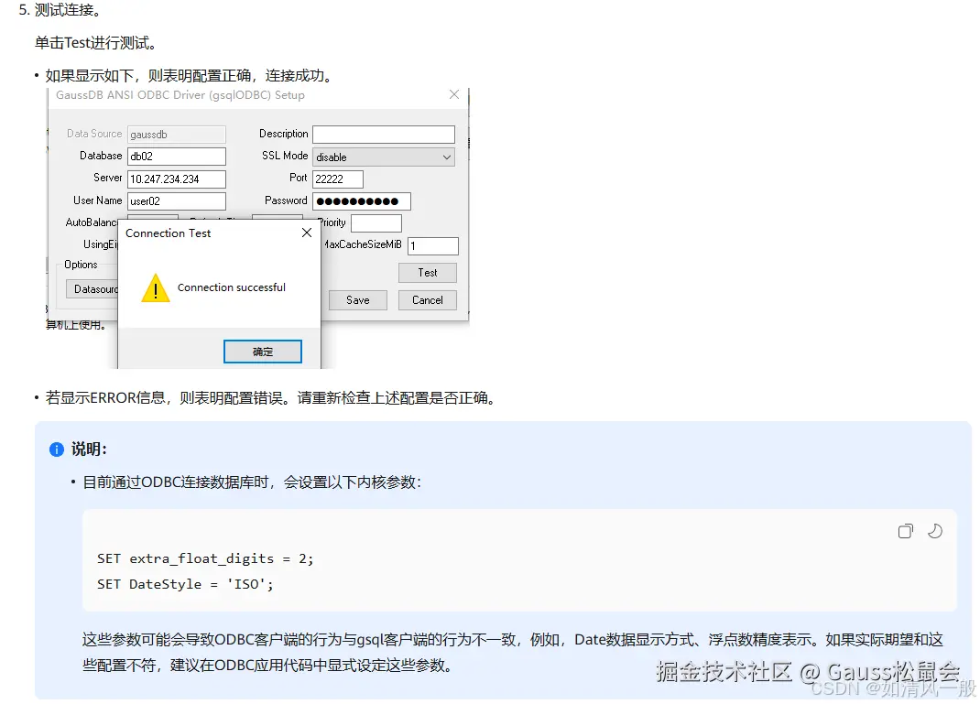
Task: Select the Port field showing 22222
Action: click(337, 179)
